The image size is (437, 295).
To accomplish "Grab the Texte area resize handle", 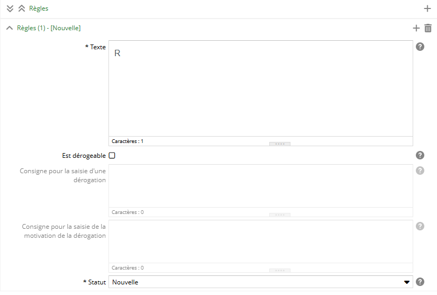I will coord(279,144).
